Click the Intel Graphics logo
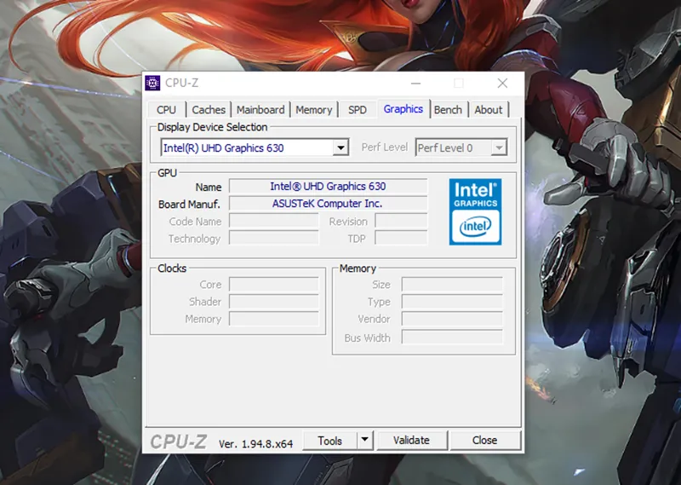Screen dimensions: 681x485 [x=475, y=211]
